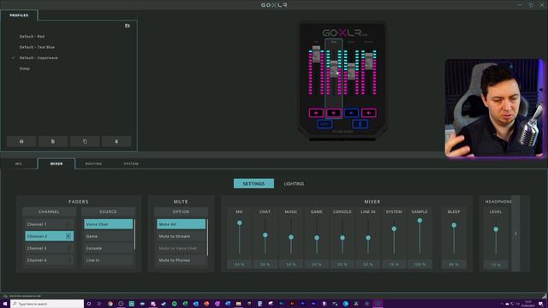Select the Mute to Stream option
The image size is (548, 308).
point(181,236)
